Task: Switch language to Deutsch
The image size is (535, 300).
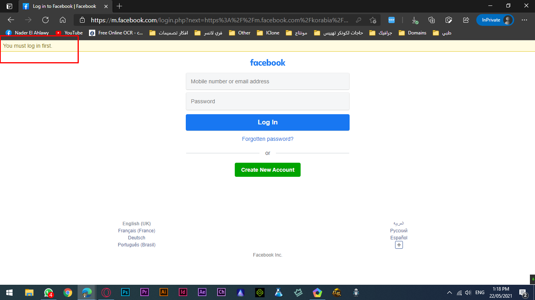Action: [137, 238]
